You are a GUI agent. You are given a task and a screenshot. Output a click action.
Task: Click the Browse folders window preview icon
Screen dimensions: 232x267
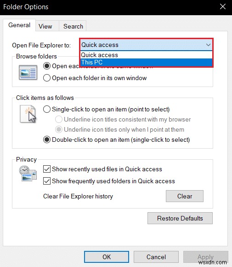point(28,73)
